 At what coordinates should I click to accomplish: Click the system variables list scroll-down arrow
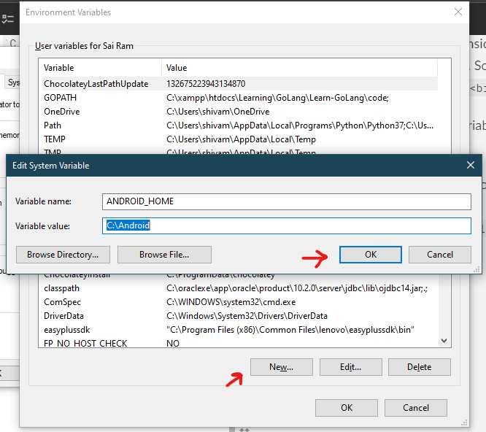click(444, 341)
